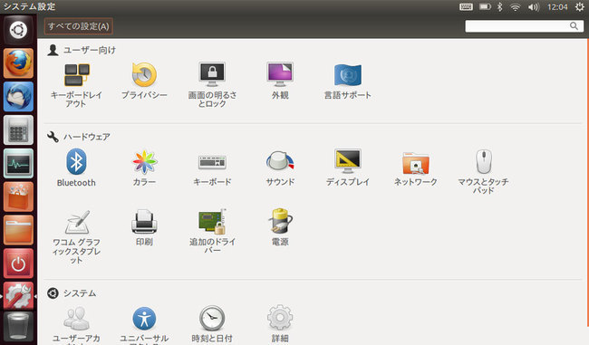589x345 pixels.
Task: Click the settings search field
Action: [524, 26]
